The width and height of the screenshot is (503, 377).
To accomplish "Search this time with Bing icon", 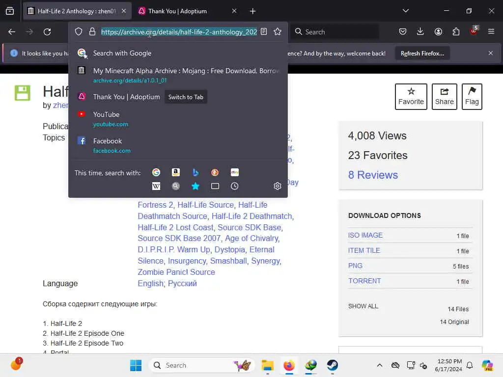I will pos(196,172).
